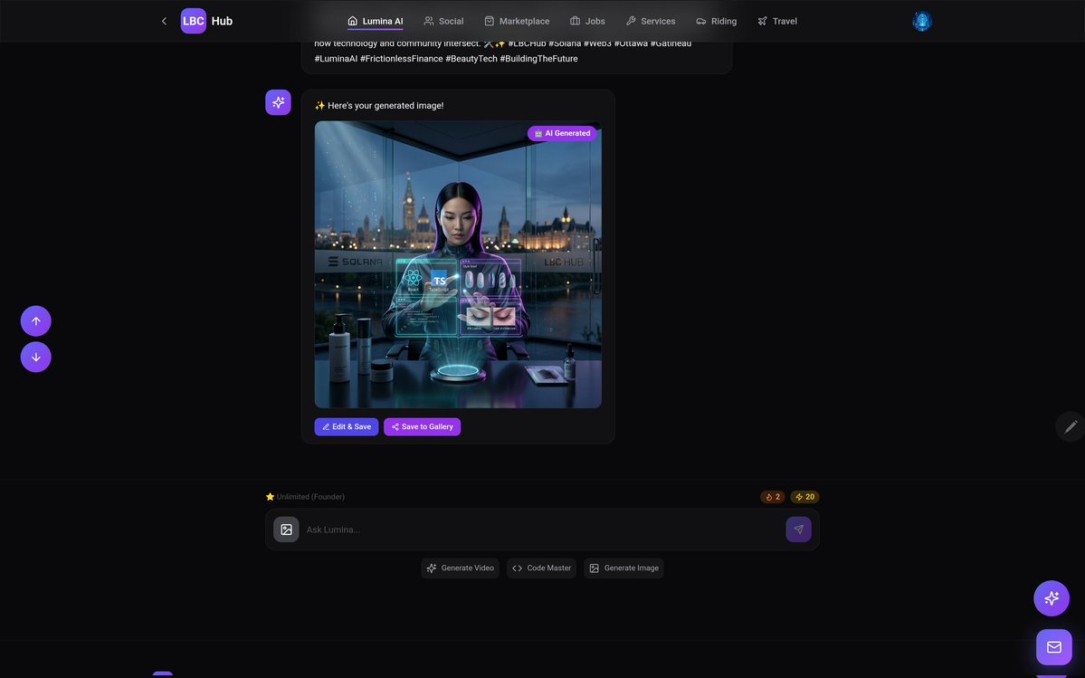Screen dimensions: 1085x678
Task: Switch to the Social tab
Action: click(443, 21)
